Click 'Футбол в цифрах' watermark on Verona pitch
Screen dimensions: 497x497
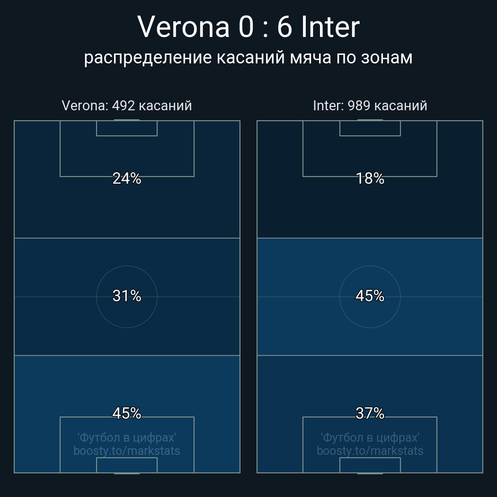tap(127, 437)
